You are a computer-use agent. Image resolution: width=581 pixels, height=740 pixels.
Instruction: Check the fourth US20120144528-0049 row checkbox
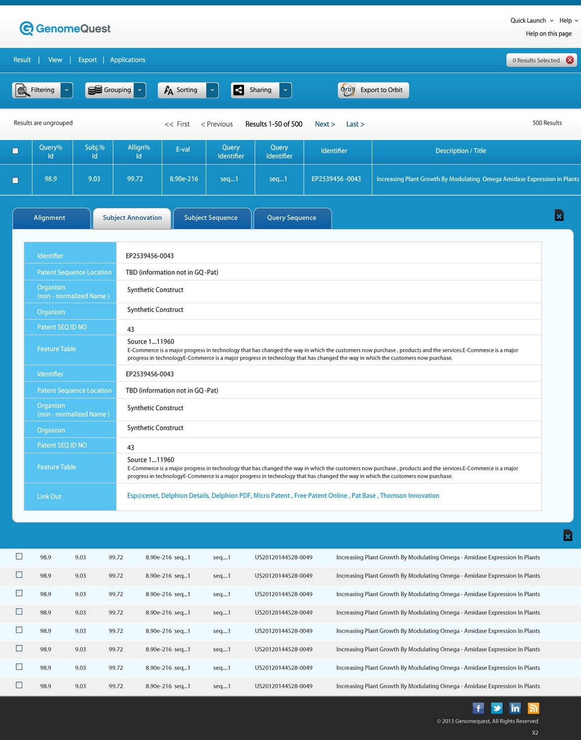(19, 611)
